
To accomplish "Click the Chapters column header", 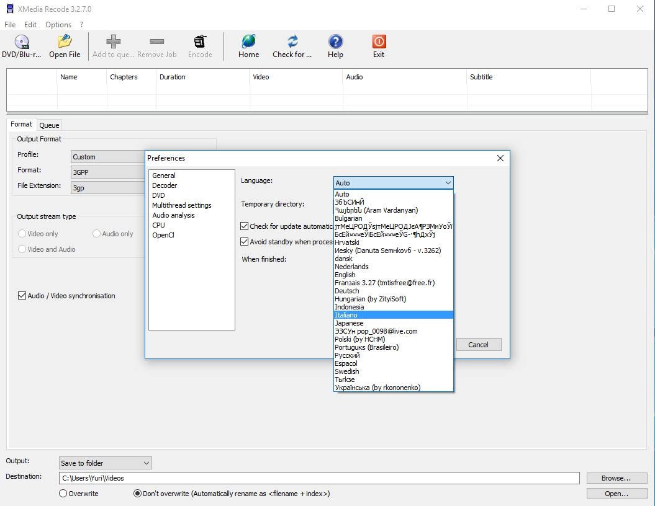I will click(x=132, y=77).
